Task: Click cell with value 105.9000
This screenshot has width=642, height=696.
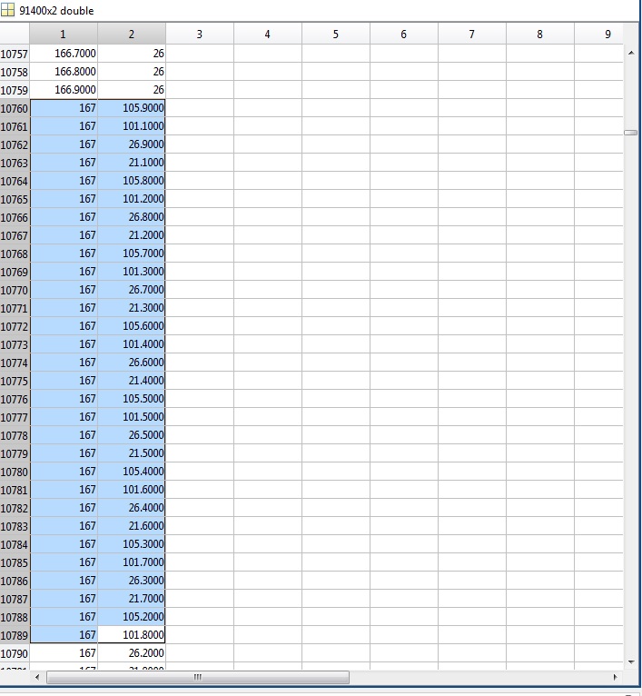Action: (132, 108)
